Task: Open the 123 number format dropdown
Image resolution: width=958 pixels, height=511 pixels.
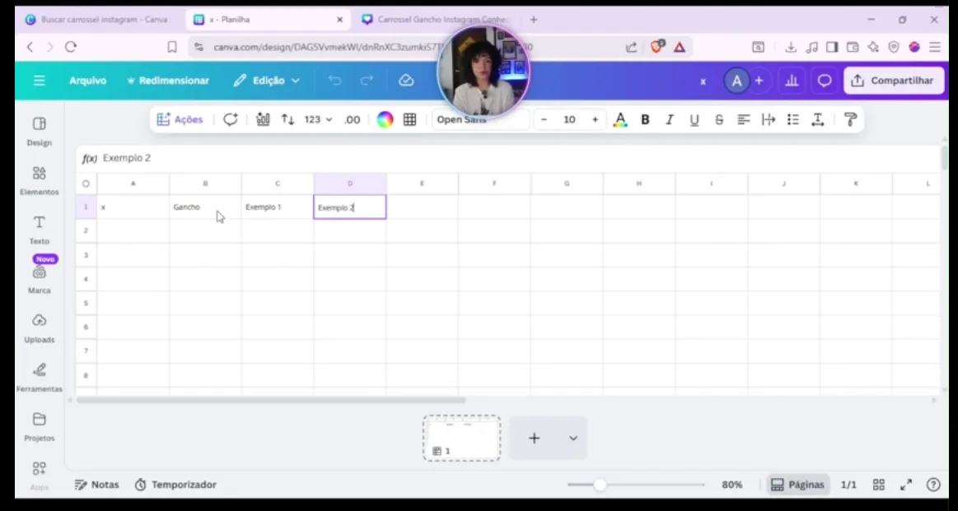Action: [318, 119]
